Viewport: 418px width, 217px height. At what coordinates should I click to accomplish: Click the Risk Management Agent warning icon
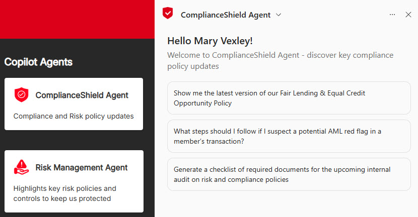click(x=22, y=167)
